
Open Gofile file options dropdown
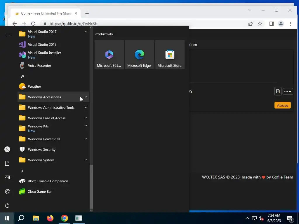288,91
